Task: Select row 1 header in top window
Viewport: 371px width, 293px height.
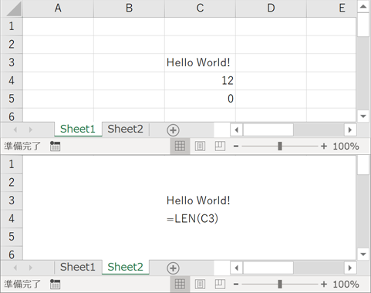Action: pos(12,26)
